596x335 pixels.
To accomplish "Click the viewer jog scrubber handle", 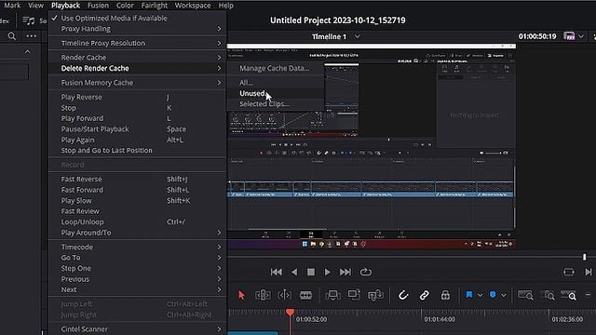I will click(x=585, y=257).
